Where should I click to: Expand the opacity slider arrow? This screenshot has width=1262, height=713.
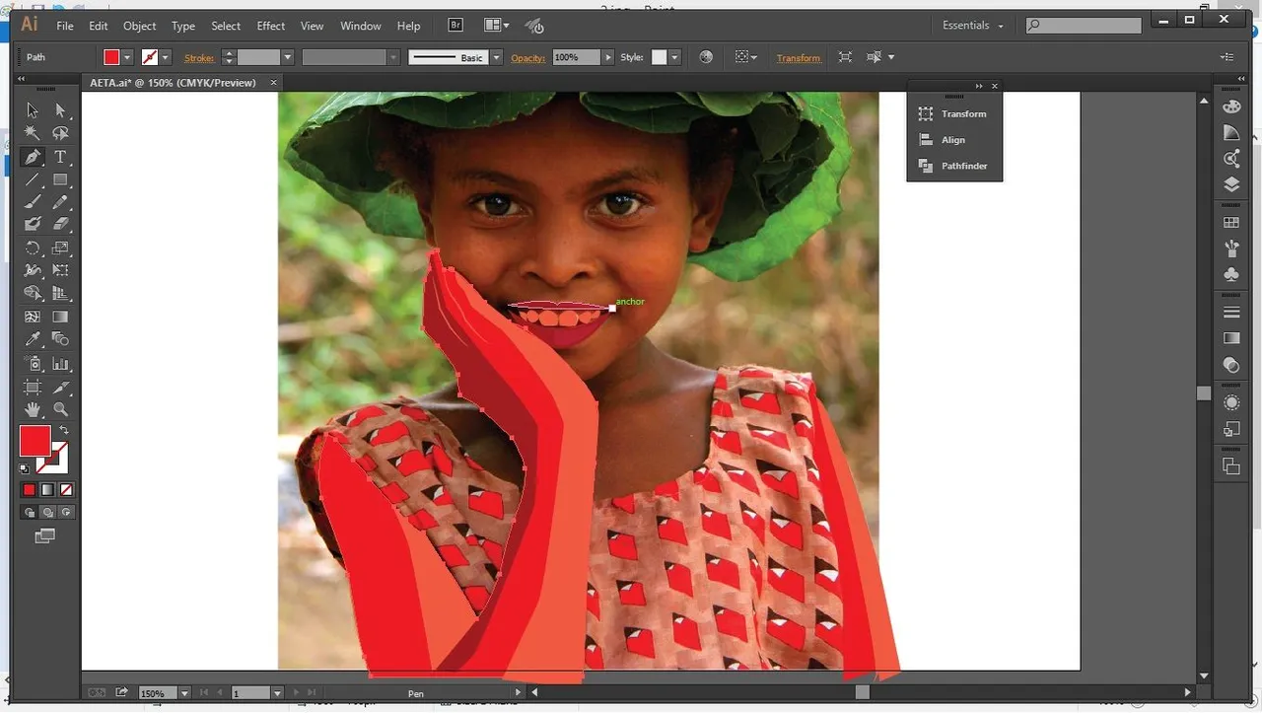[608, 57]
